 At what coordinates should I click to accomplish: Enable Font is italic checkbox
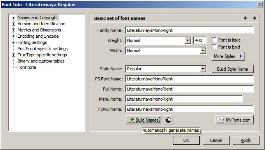(214, 40)
